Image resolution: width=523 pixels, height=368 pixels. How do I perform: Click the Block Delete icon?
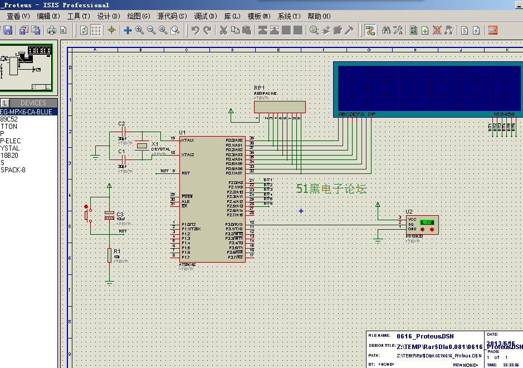[x=298, y=31]
